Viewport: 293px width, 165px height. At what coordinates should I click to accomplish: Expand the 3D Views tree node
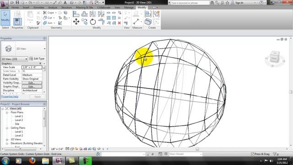7,139
